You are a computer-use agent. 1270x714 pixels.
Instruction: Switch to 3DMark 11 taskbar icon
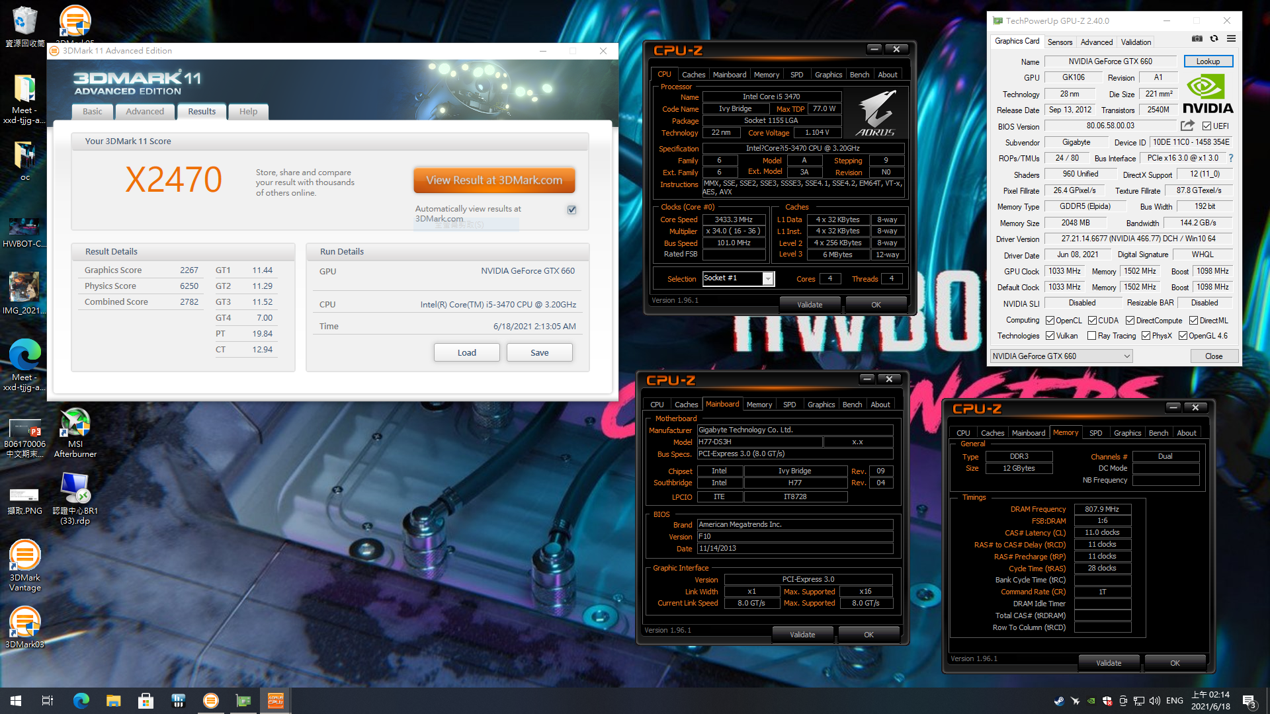tap(210, 701)
